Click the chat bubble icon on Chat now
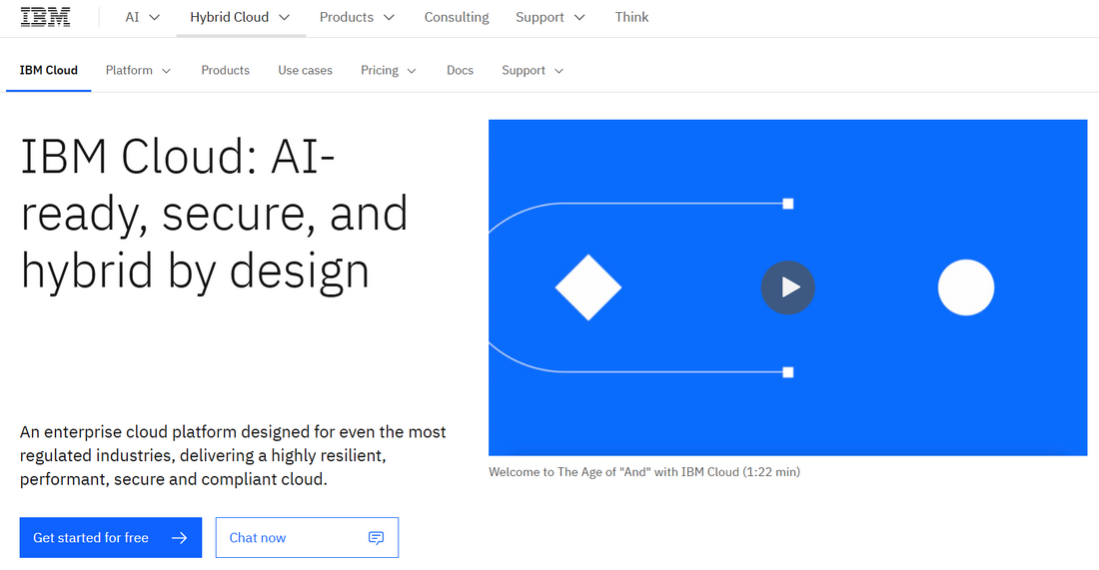The height and width of the screenshot is (570, 1099). click(x=376, y=538)
